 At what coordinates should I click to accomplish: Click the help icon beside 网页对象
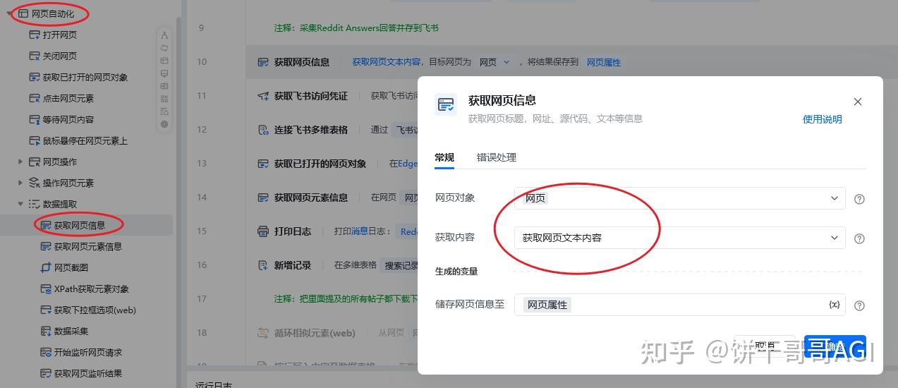pyautogui.click(x=859, y=199)
